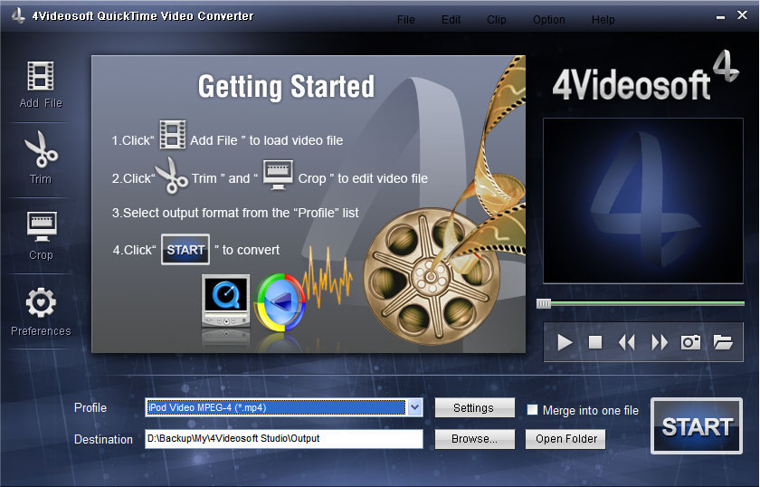The image size is (760, 487).
Task: Minimize the converter window
Action: (x=720, y=17)
